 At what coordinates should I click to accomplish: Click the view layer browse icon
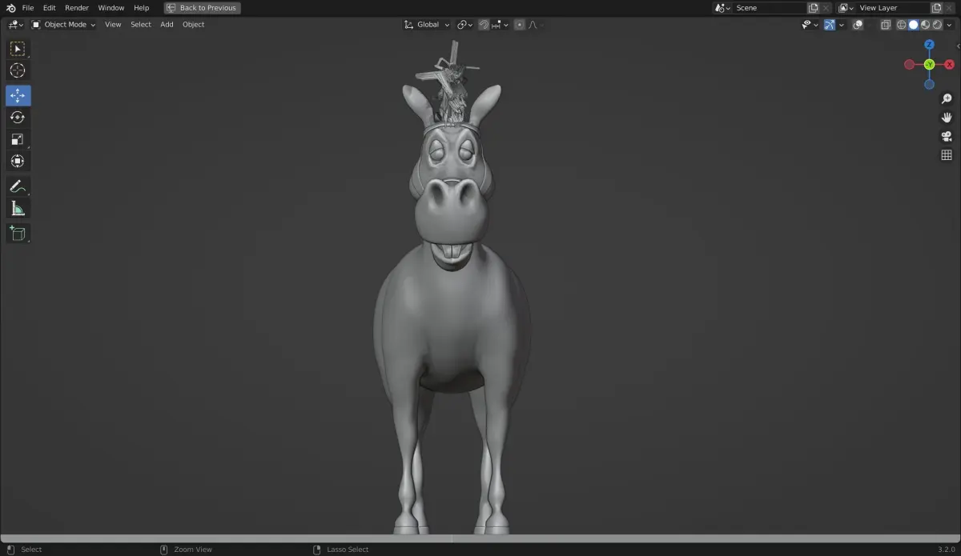[846, 8]
